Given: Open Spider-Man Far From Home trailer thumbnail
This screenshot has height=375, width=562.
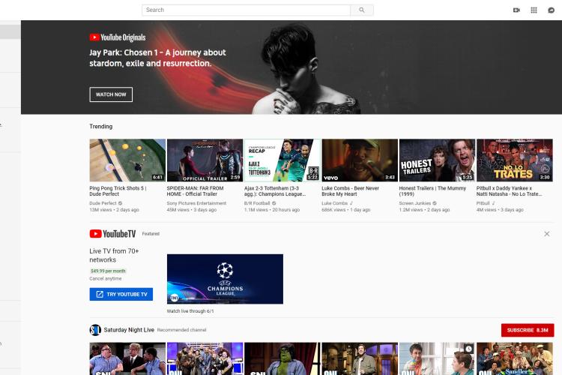Looking at the screenshot, I should tap(205, 160).
